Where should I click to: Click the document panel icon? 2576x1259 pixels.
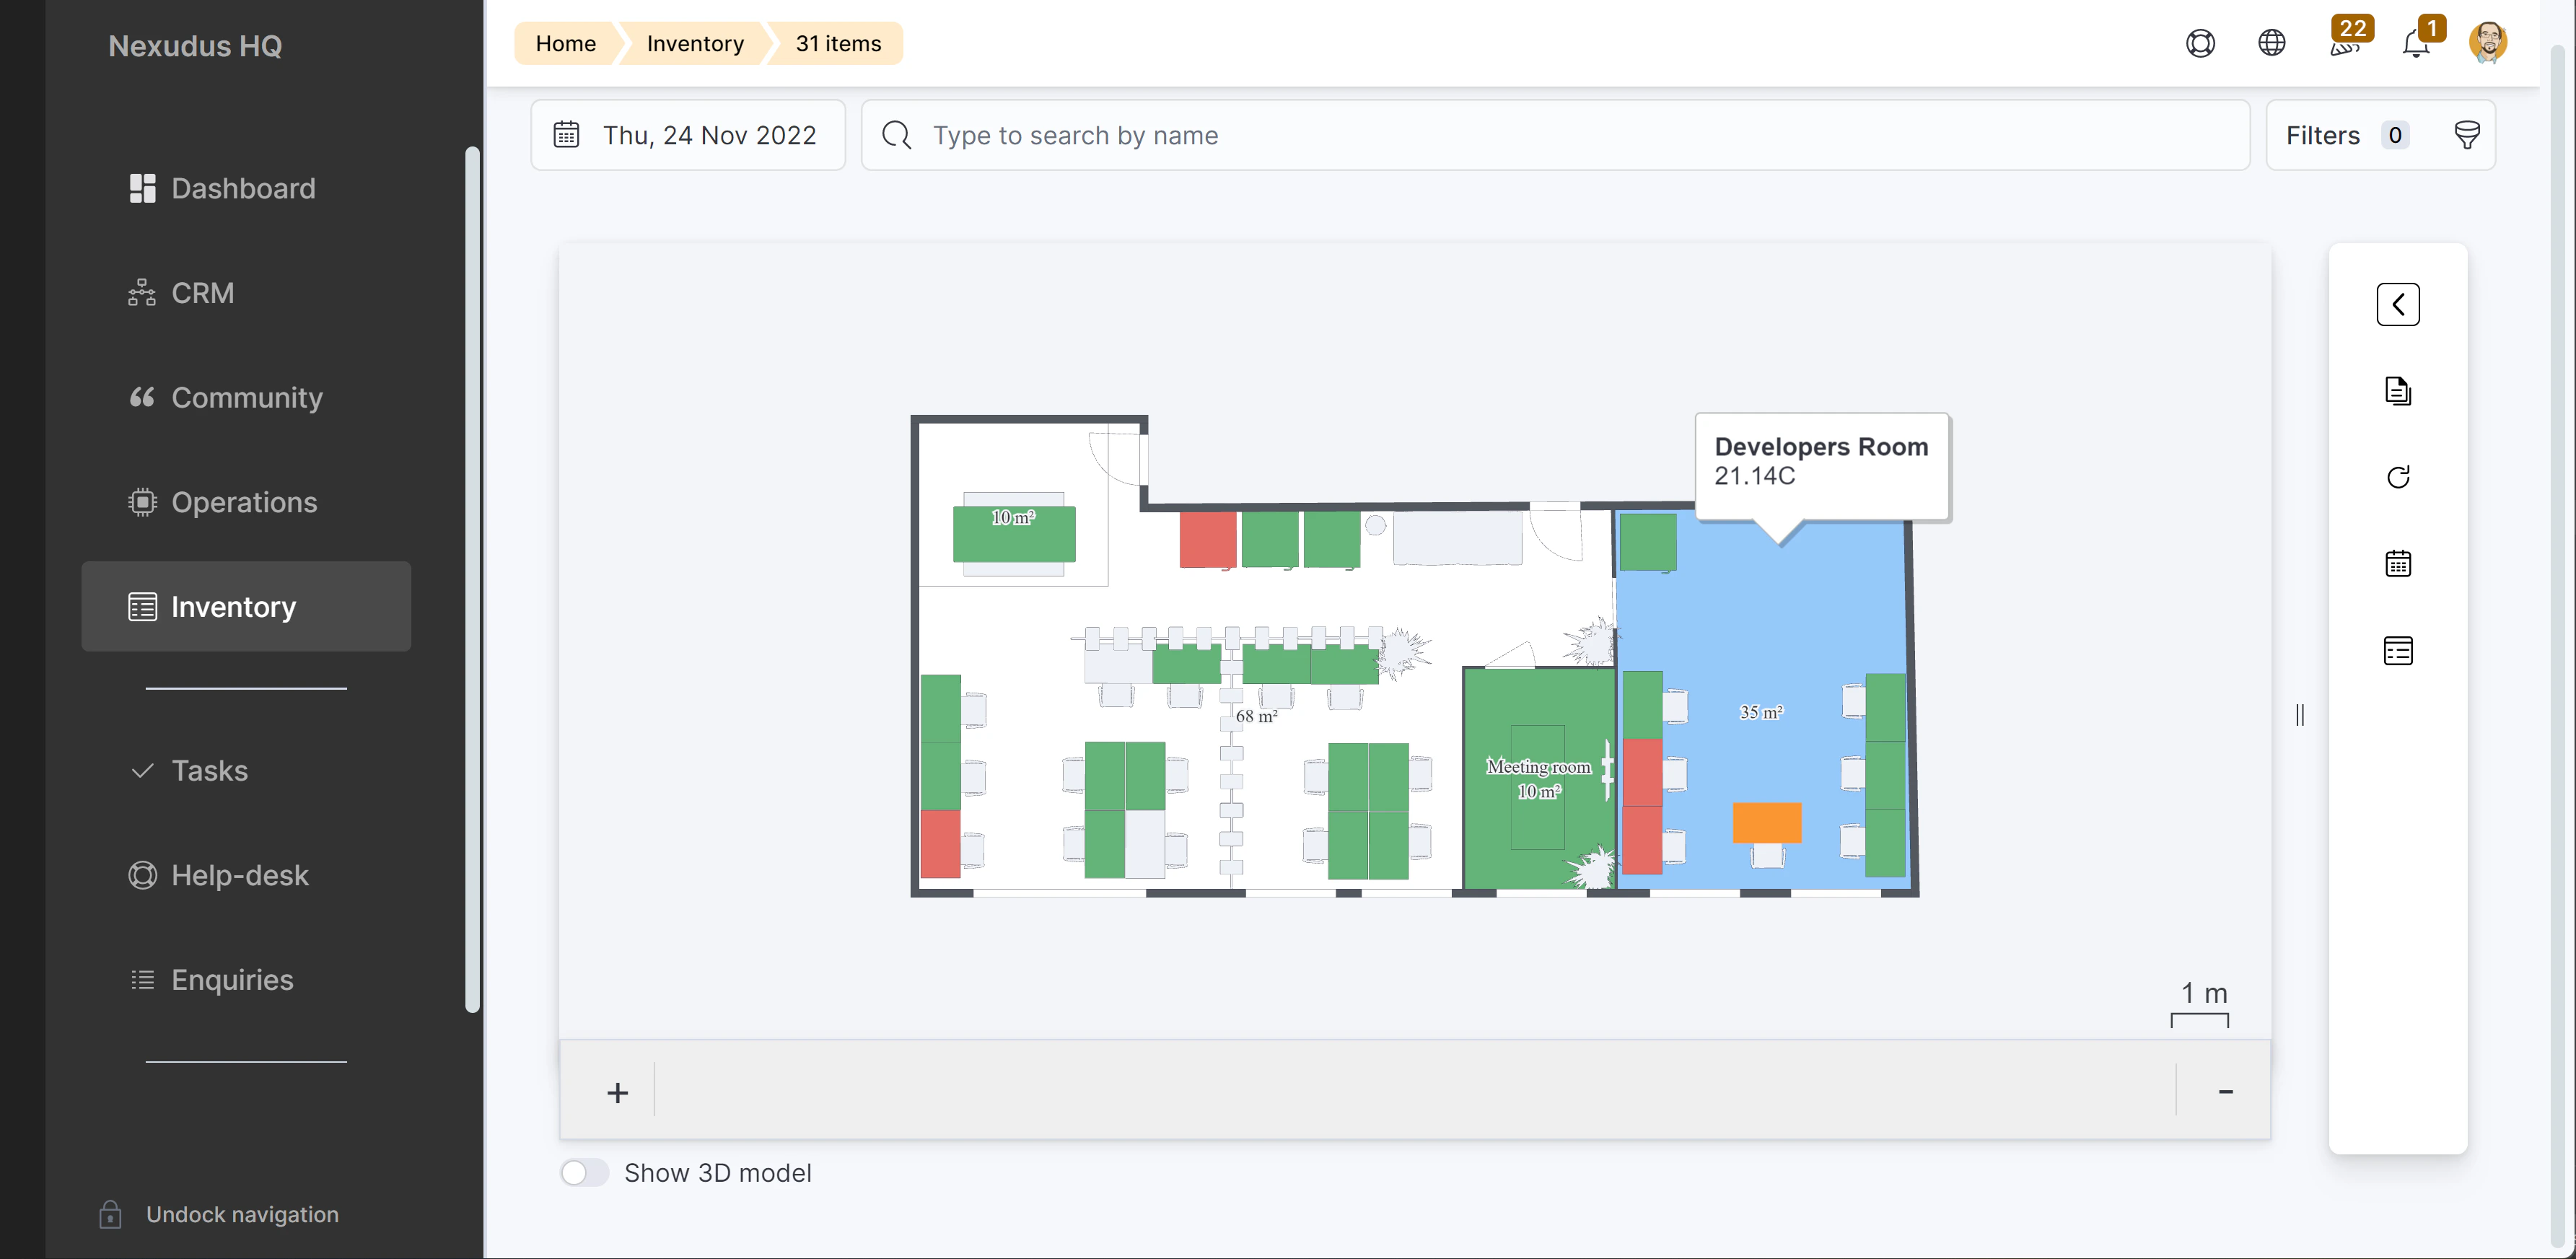2399,390
